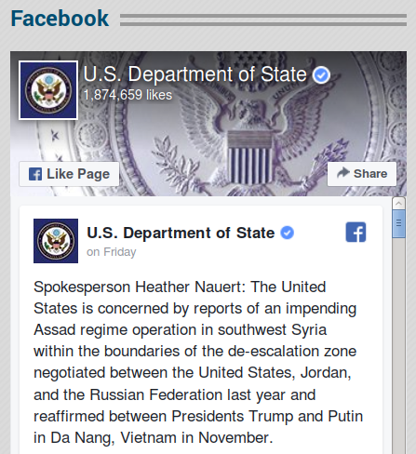The height and width of the screenshot is (454, 416).
Task: Open the "on Friday" post timestamp
Action: [x=112, y=252]
